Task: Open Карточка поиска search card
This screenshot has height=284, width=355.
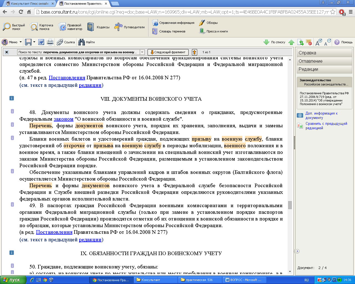Action: [x=42, y=27]
